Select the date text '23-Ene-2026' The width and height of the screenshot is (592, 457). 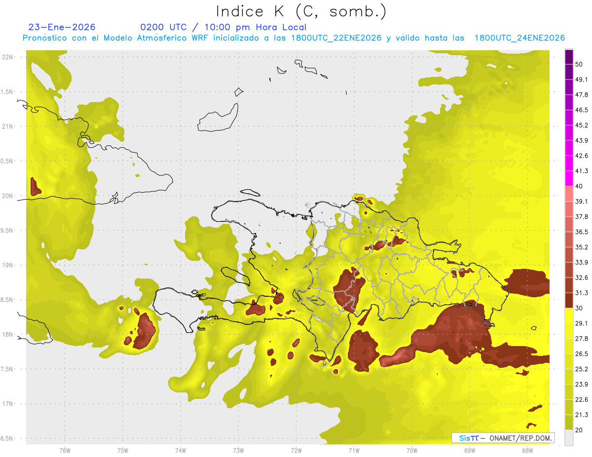pos(62,27)
